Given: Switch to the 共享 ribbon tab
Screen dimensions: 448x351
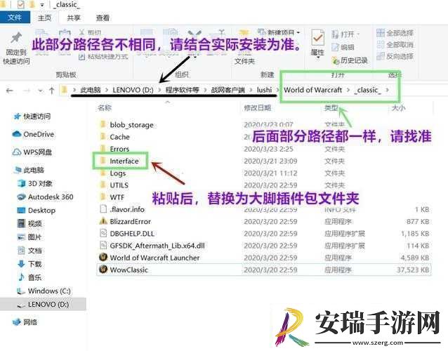Looking at the screenshot, I should pos(74,18).
